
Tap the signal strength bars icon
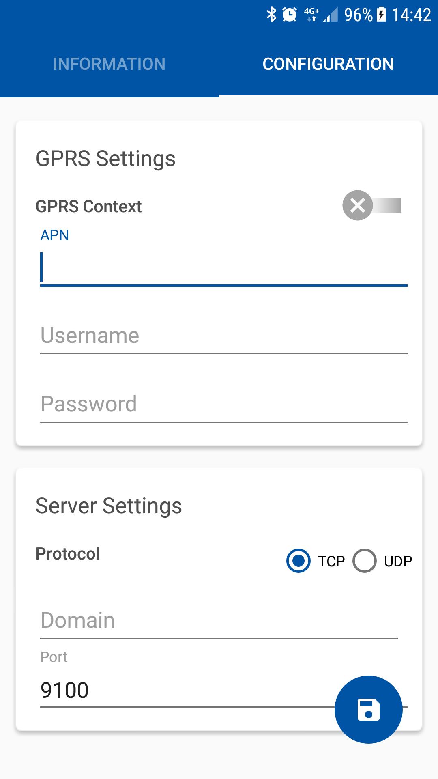pyautogui.click(x=331, y=15)
